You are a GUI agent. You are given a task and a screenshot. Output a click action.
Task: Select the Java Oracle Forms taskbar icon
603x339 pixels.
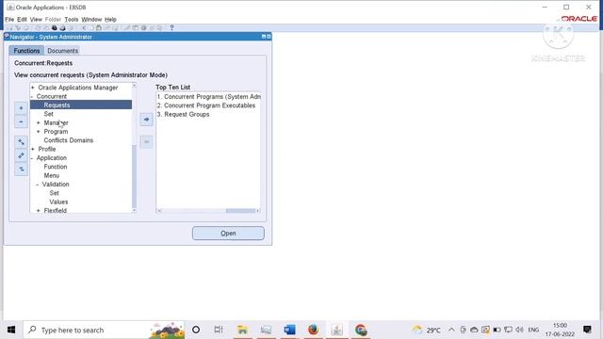click(x=337, y=330)
